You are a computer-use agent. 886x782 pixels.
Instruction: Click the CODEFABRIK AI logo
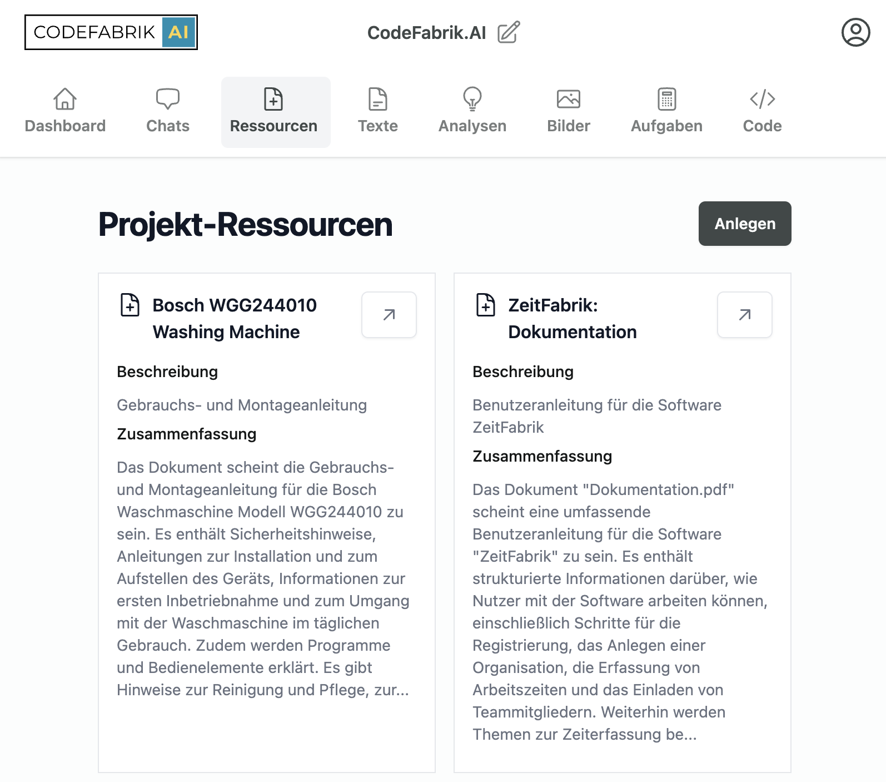click(111, 32)
